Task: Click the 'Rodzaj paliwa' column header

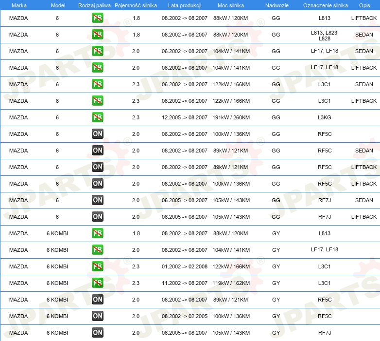Action: 94,5
